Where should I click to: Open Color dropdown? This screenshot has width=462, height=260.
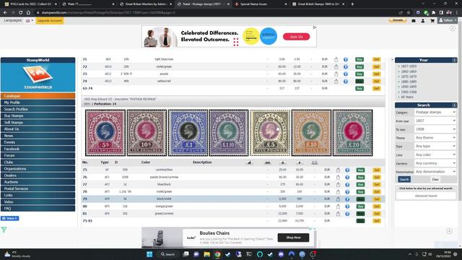[x=435, y=155]
